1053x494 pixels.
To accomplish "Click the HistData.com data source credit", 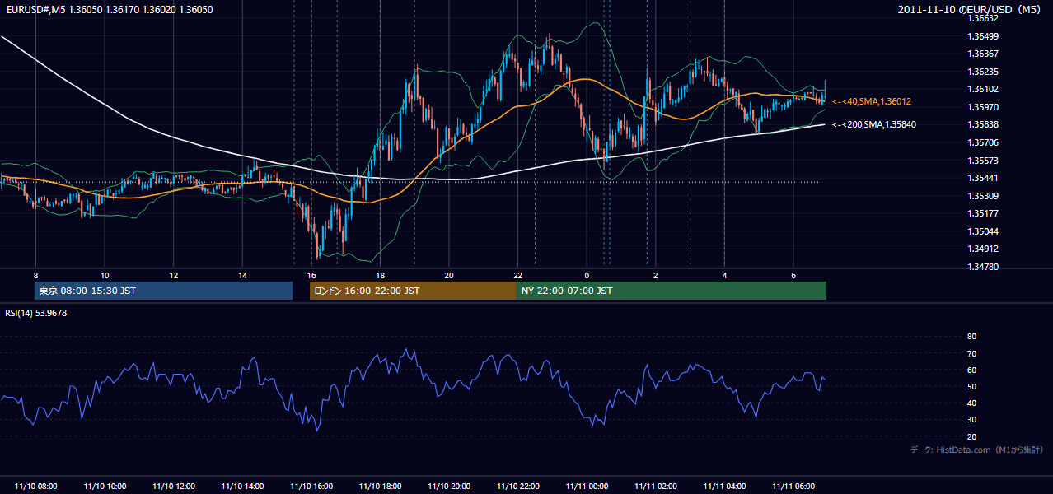I will point(977,450).
